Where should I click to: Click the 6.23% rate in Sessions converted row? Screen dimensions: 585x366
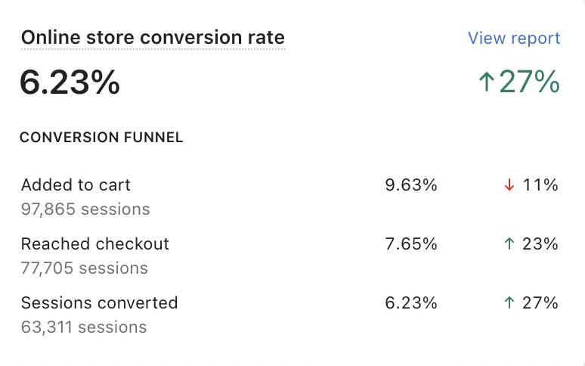point(410,303)
